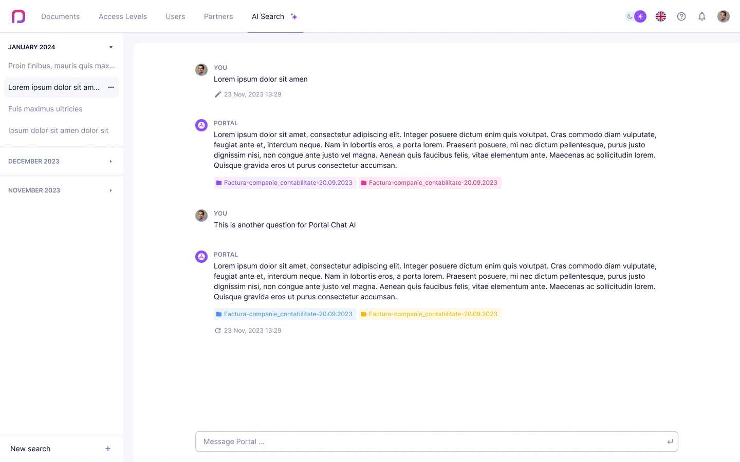Start a New search

tap(30, 449)
